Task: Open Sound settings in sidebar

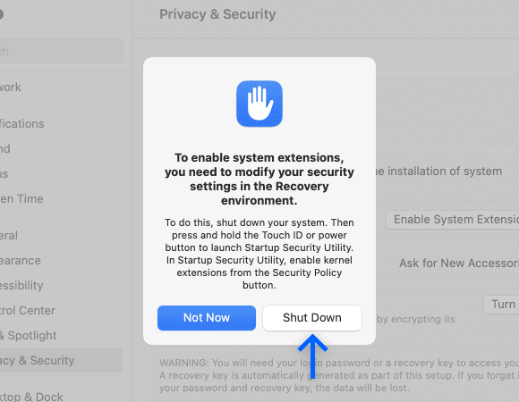Action: pos(5,148)
